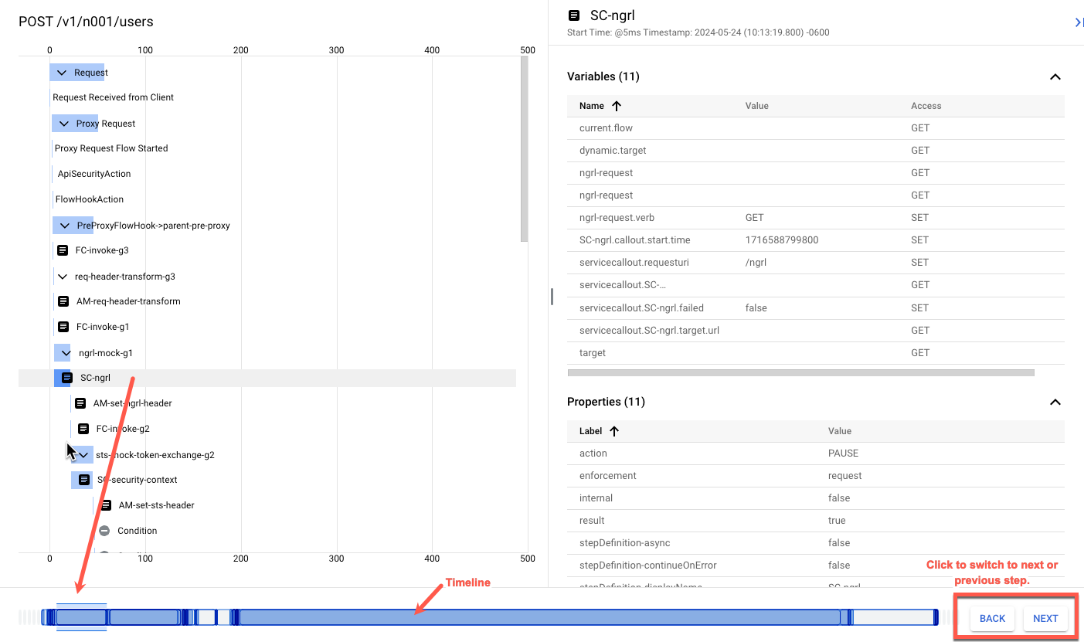1084x642 pixels.
Task: Collapse the Proxy Request group
Action: (x=64, y=124)
